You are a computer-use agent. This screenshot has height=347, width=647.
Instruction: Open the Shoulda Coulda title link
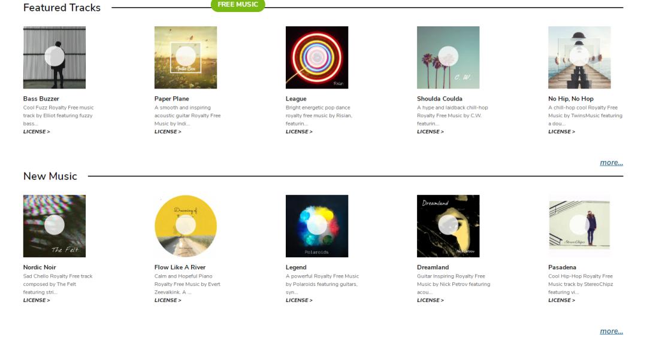click(x=440, y=99)
